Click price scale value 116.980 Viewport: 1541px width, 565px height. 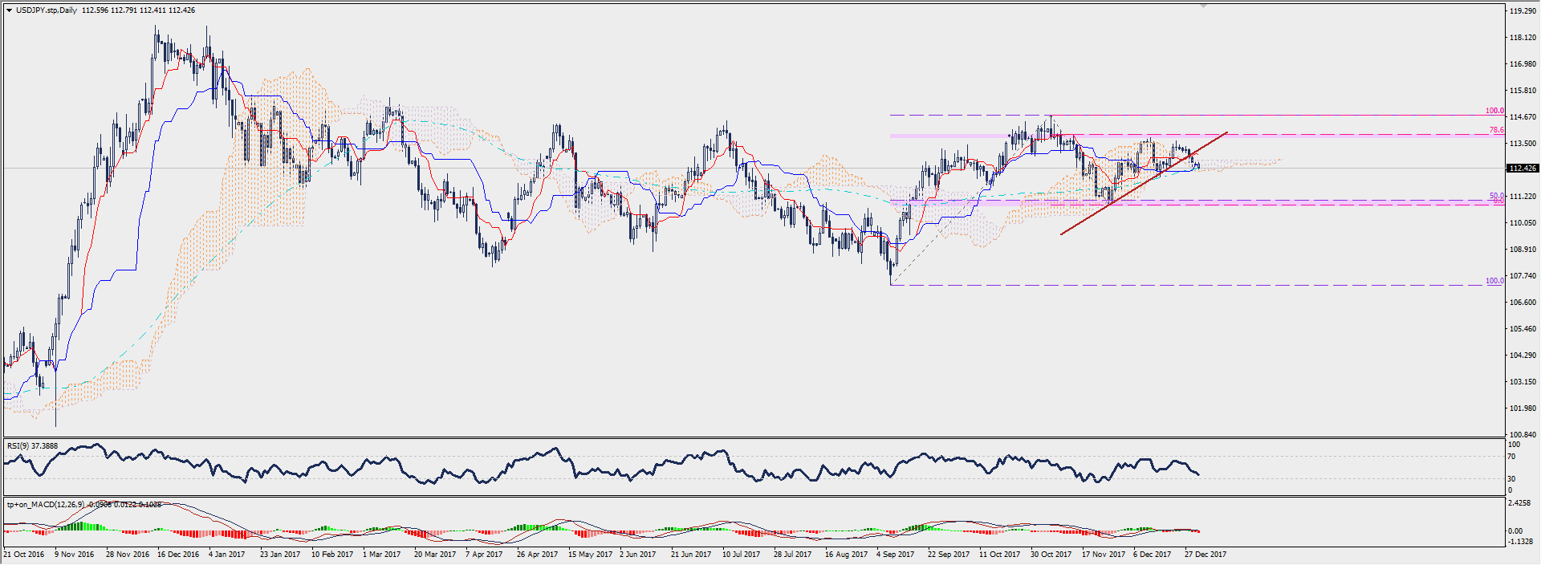[1523, 64]
